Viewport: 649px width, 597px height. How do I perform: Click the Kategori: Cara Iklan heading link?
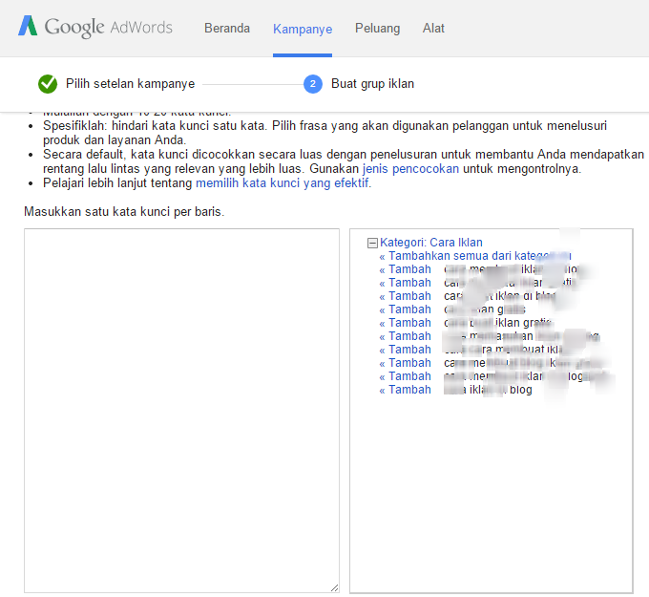tap(430, 243)
